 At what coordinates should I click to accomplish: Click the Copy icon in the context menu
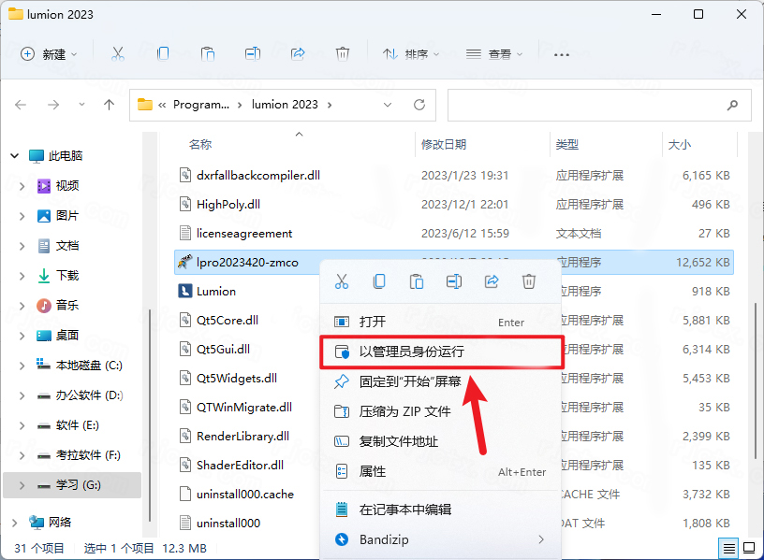point(379,281)
